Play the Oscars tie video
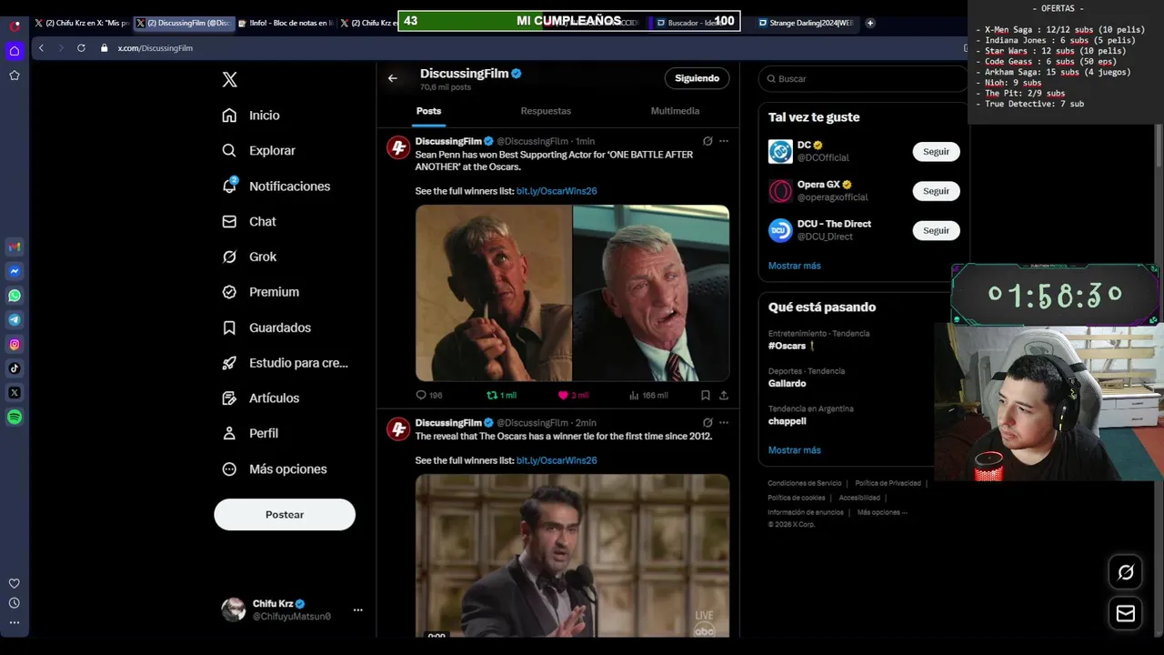This screenshot has width=1164, height=655. pos(572,555)
